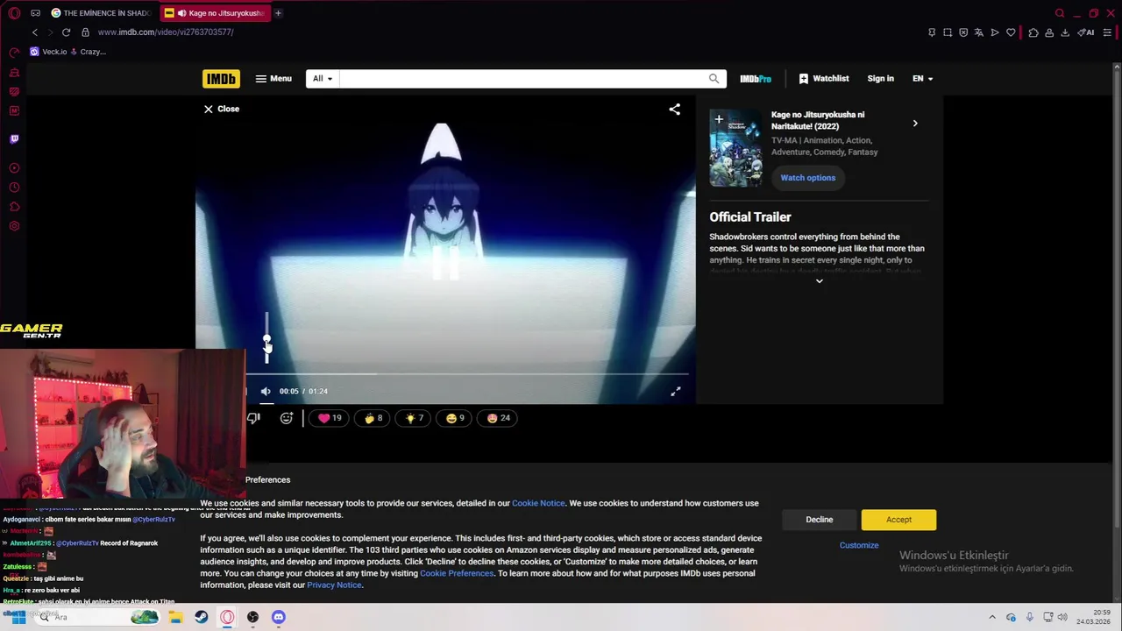
Task: Customize cookie choices
Action: click(x=859, y=545)
